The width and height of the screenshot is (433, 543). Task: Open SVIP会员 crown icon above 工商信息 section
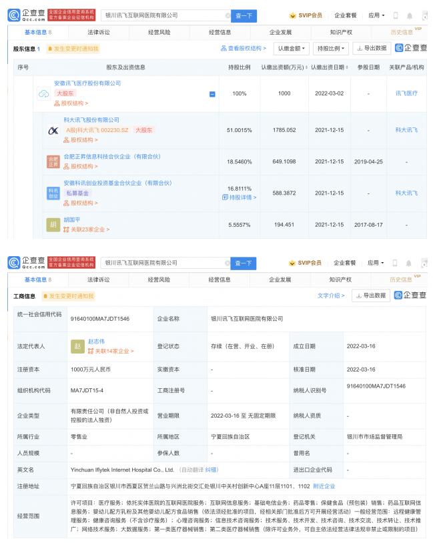pos(292,263)
